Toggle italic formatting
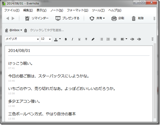This screenshot has height=125, width=160. coord(72,39)
